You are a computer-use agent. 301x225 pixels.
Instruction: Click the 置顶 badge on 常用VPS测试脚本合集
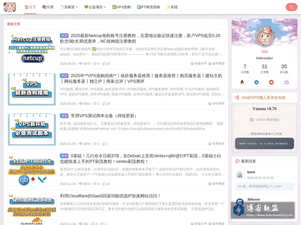coord(64,116)
